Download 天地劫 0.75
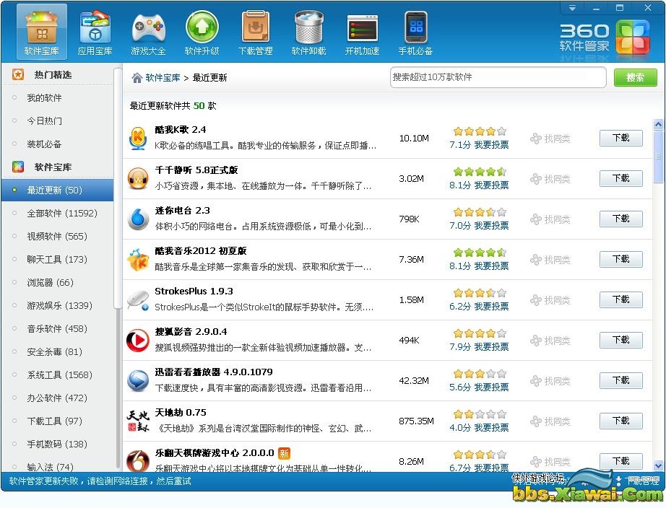Image resolution: width=666 pixels, height=508 pixels. click(621, 421)
